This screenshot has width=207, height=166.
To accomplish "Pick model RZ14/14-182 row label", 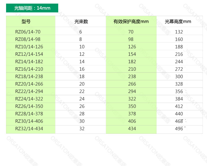I will tap(29, 61).
